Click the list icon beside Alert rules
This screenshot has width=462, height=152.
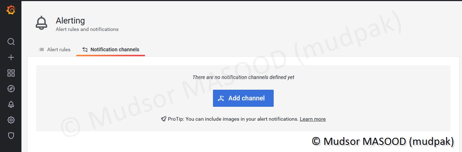pos(41,49)
